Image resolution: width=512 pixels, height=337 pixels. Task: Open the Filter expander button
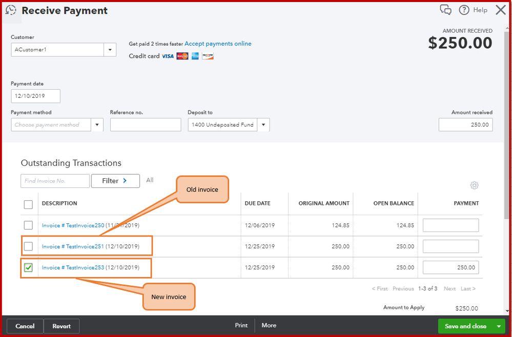115,181
